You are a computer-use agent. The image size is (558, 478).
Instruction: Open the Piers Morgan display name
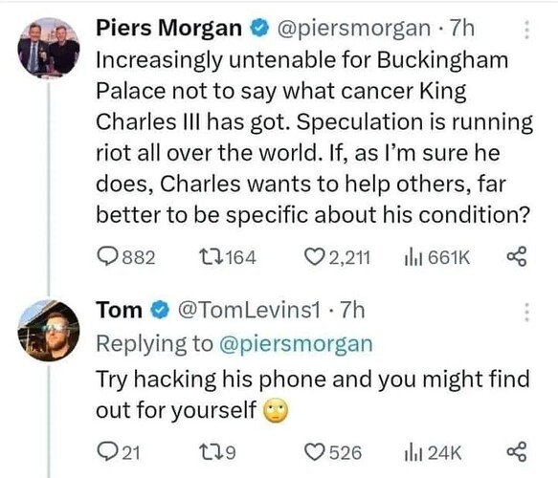(169, 28)
